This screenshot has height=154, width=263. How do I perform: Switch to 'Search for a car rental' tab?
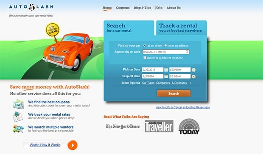[x=129, y=28]
